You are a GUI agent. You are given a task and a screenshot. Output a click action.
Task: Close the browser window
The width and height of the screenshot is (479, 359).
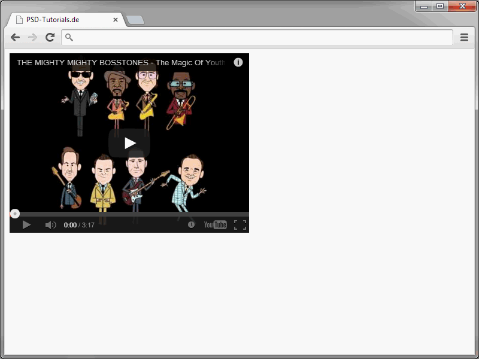(x=462, y=6)
